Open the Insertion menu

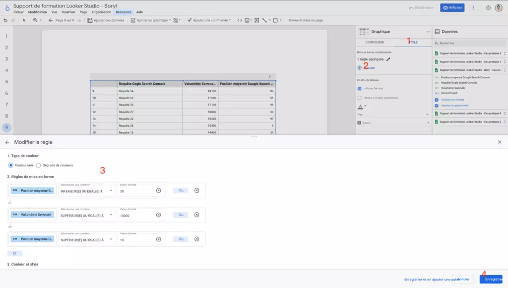68,12
